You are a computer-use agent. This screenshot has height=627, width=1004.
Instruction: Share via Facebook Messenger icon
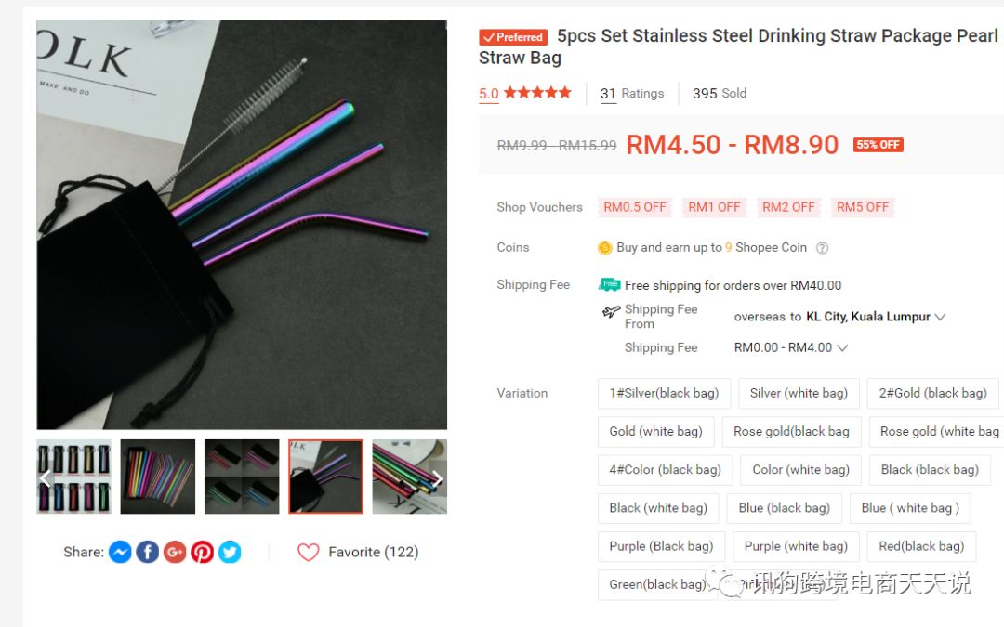pyautogui.click(x=120, y=552)
